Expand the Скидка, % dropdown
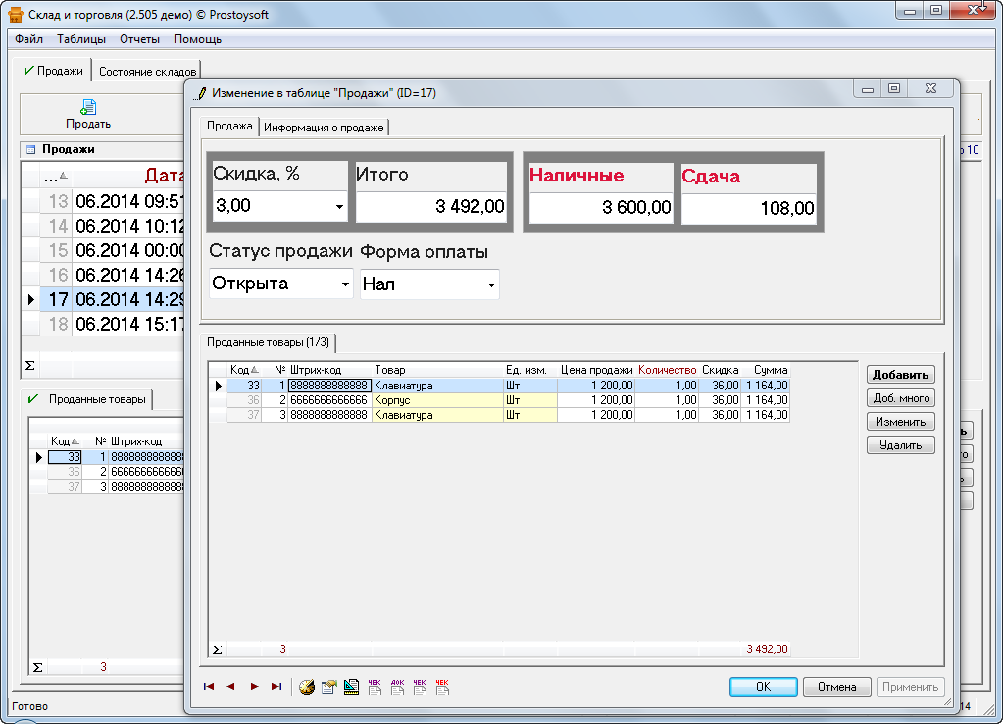Screen dimensions: 1003x724 tap(339, 207)
